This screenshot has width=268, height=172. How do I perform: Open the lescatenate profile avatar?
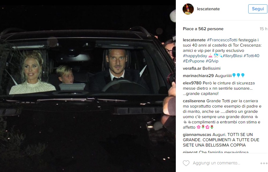point(188,9)
